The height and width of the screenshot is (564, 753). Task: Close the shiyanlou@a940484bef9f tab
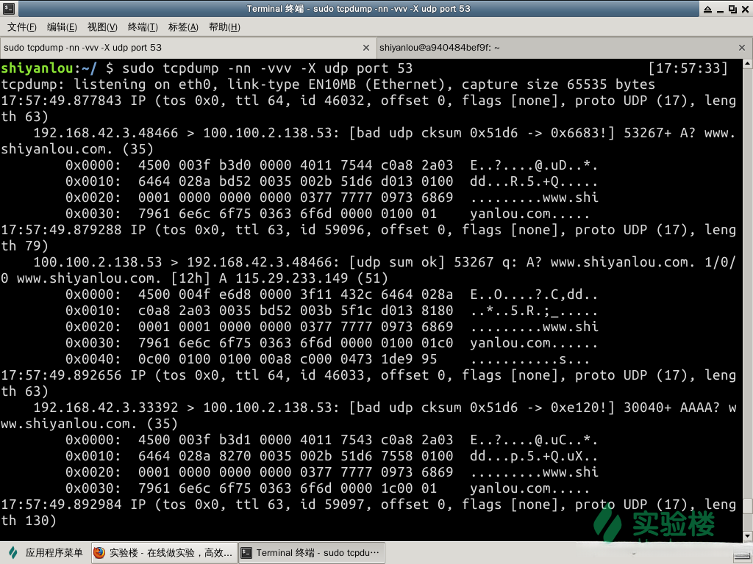[x=741, y=48]
